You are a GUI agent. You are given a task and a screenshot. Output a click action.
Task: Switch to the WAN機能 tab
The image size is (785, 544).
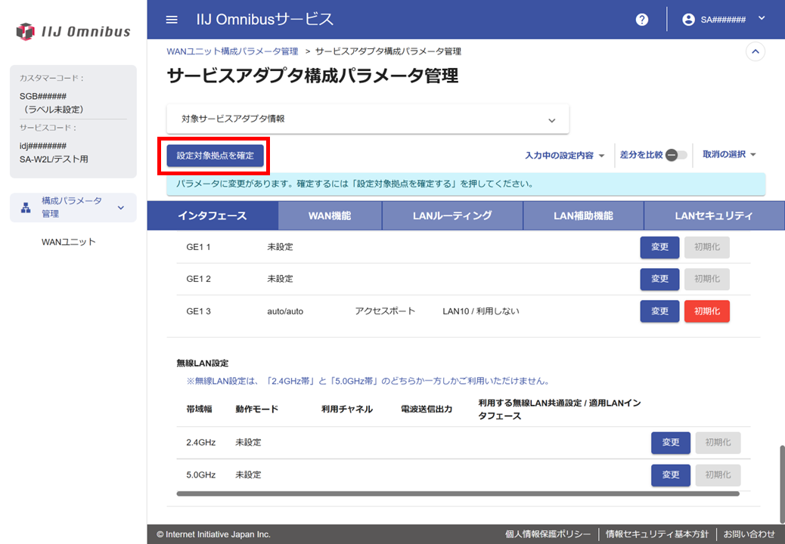click(330, 215)
